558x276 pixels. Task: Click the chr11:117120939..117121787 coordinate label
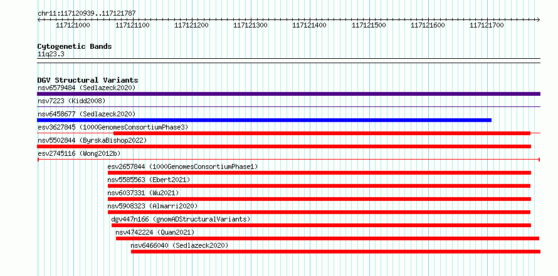pos(87,14)
